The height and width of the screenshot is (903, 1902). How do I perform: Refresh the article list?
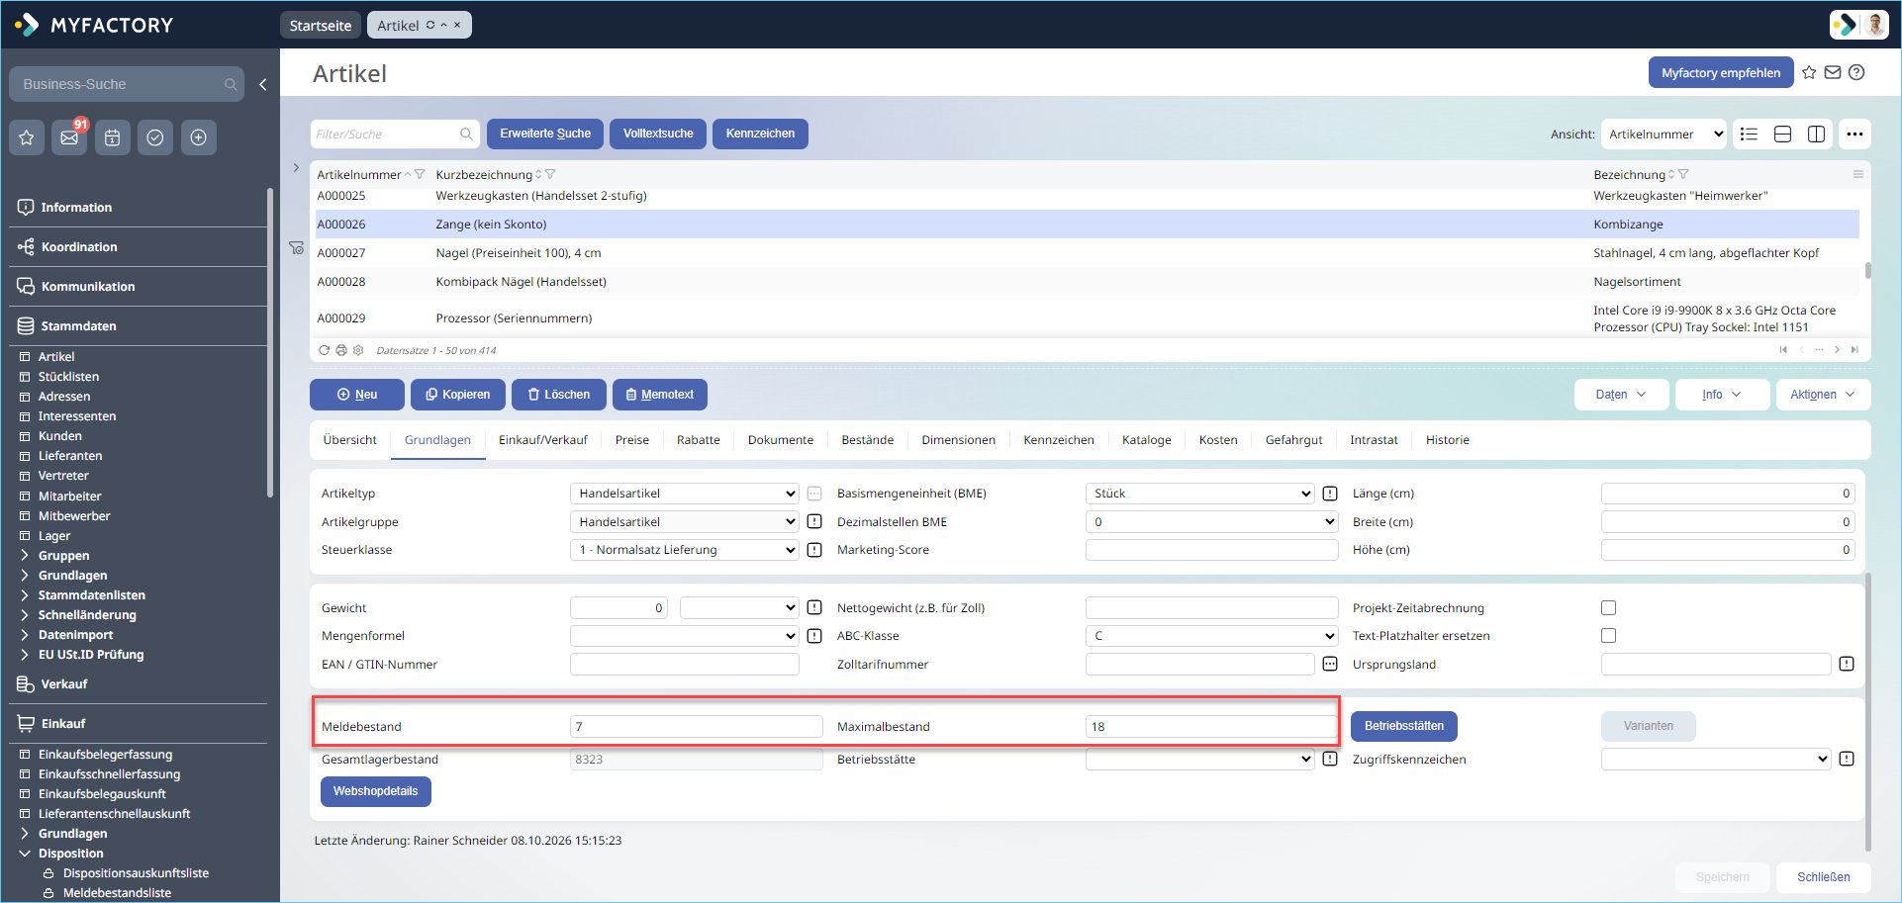coord(324,350)
